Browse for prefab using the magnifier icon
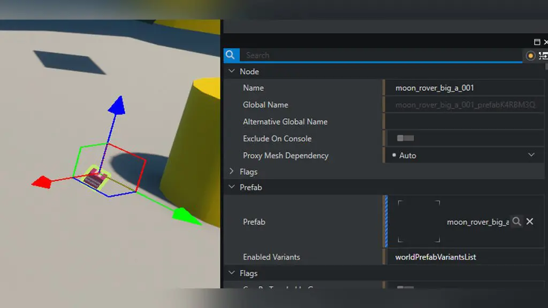 tap(516, 221)
